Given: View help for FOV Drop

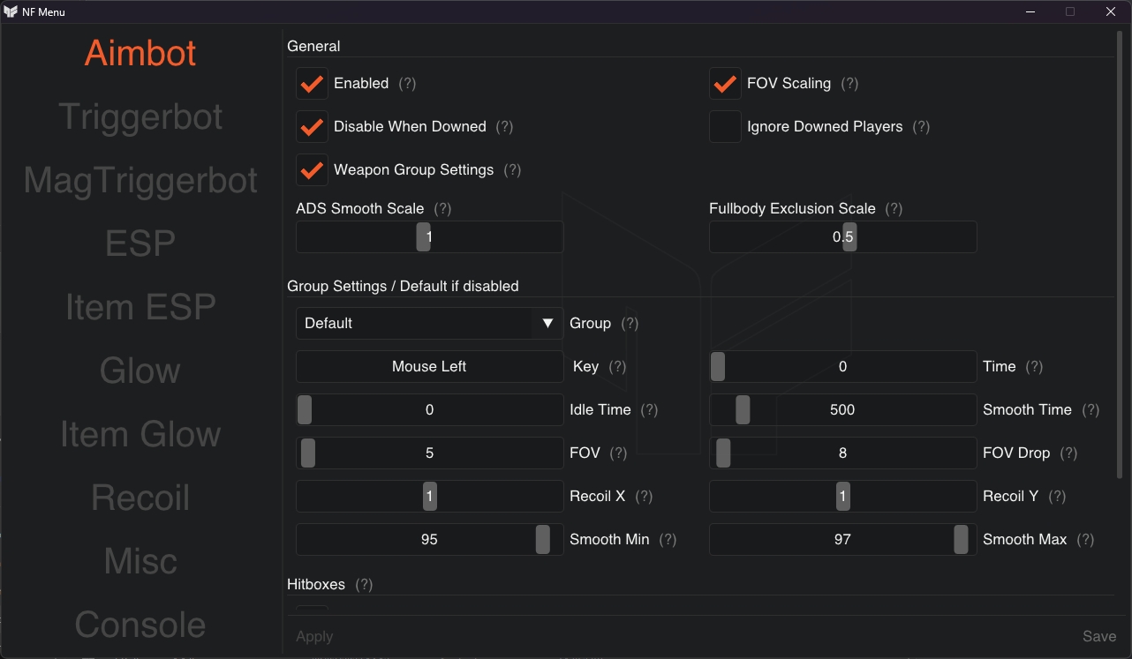Looking at the screenshot, I should pyautogui.click(x=1068, y=453).
